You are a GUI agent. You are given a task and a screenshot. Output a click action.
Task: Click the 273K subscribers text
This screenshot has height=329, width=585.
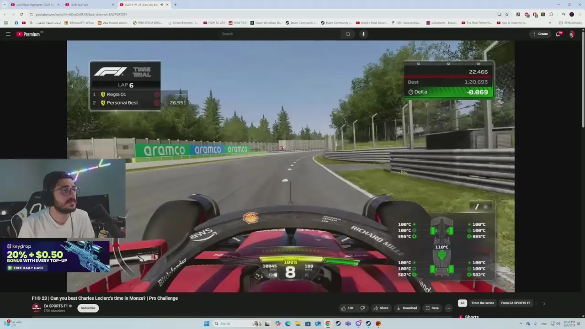tap(54, 311)
